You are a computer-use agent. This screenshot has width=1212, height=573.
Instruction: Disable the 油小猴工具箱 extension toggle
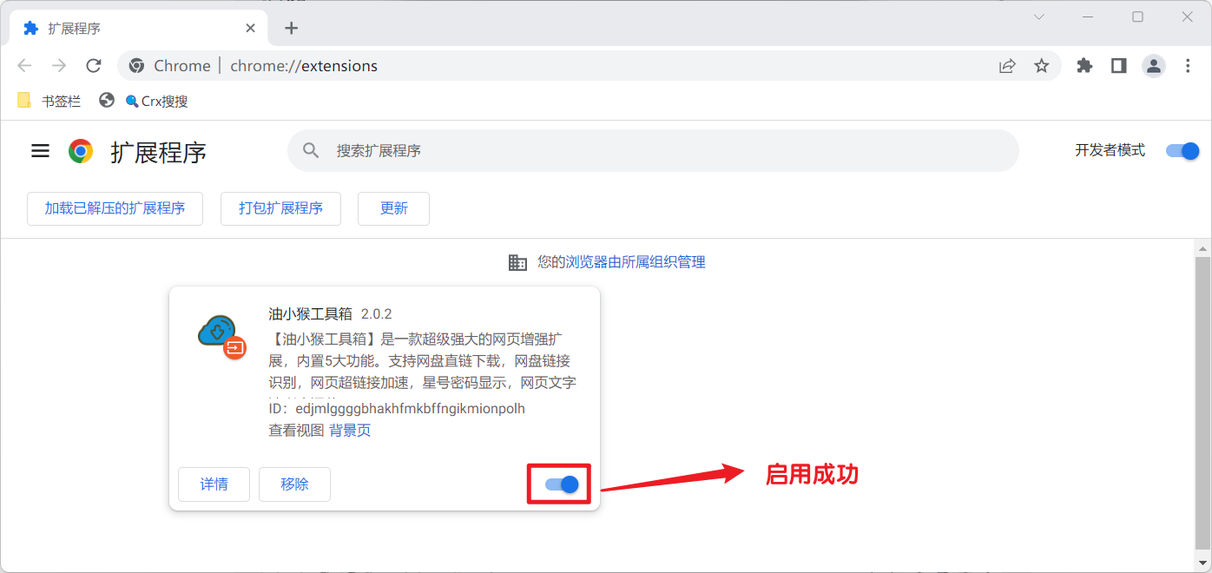(562, 484)
